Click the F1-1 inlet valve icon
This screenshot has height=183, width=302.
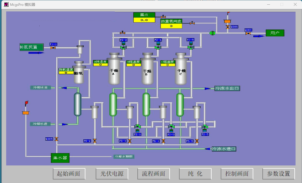(53, 48)
